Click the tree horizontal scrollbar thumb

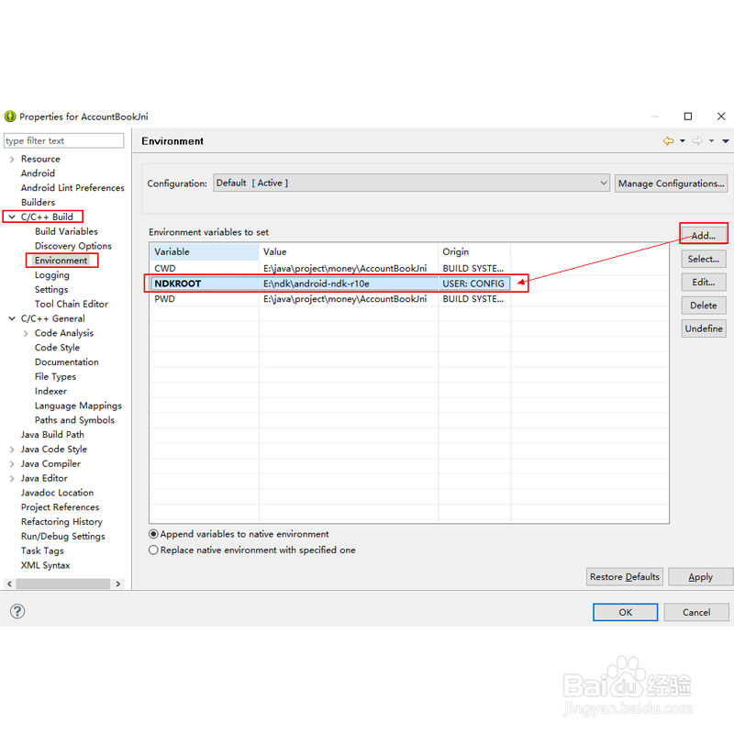(x=62, y=584)
